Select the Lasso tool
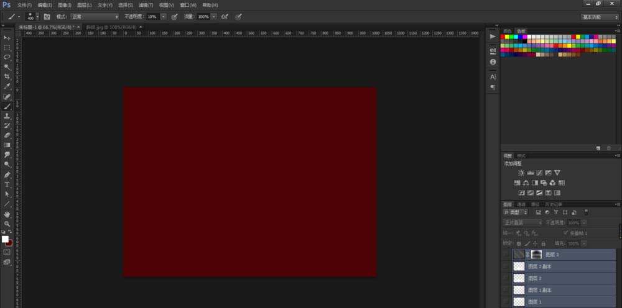The height and width of the screenshot is (308, 622). (7, 57)
